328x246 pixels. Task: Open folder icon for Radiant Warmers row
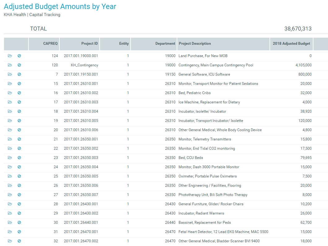10,213
